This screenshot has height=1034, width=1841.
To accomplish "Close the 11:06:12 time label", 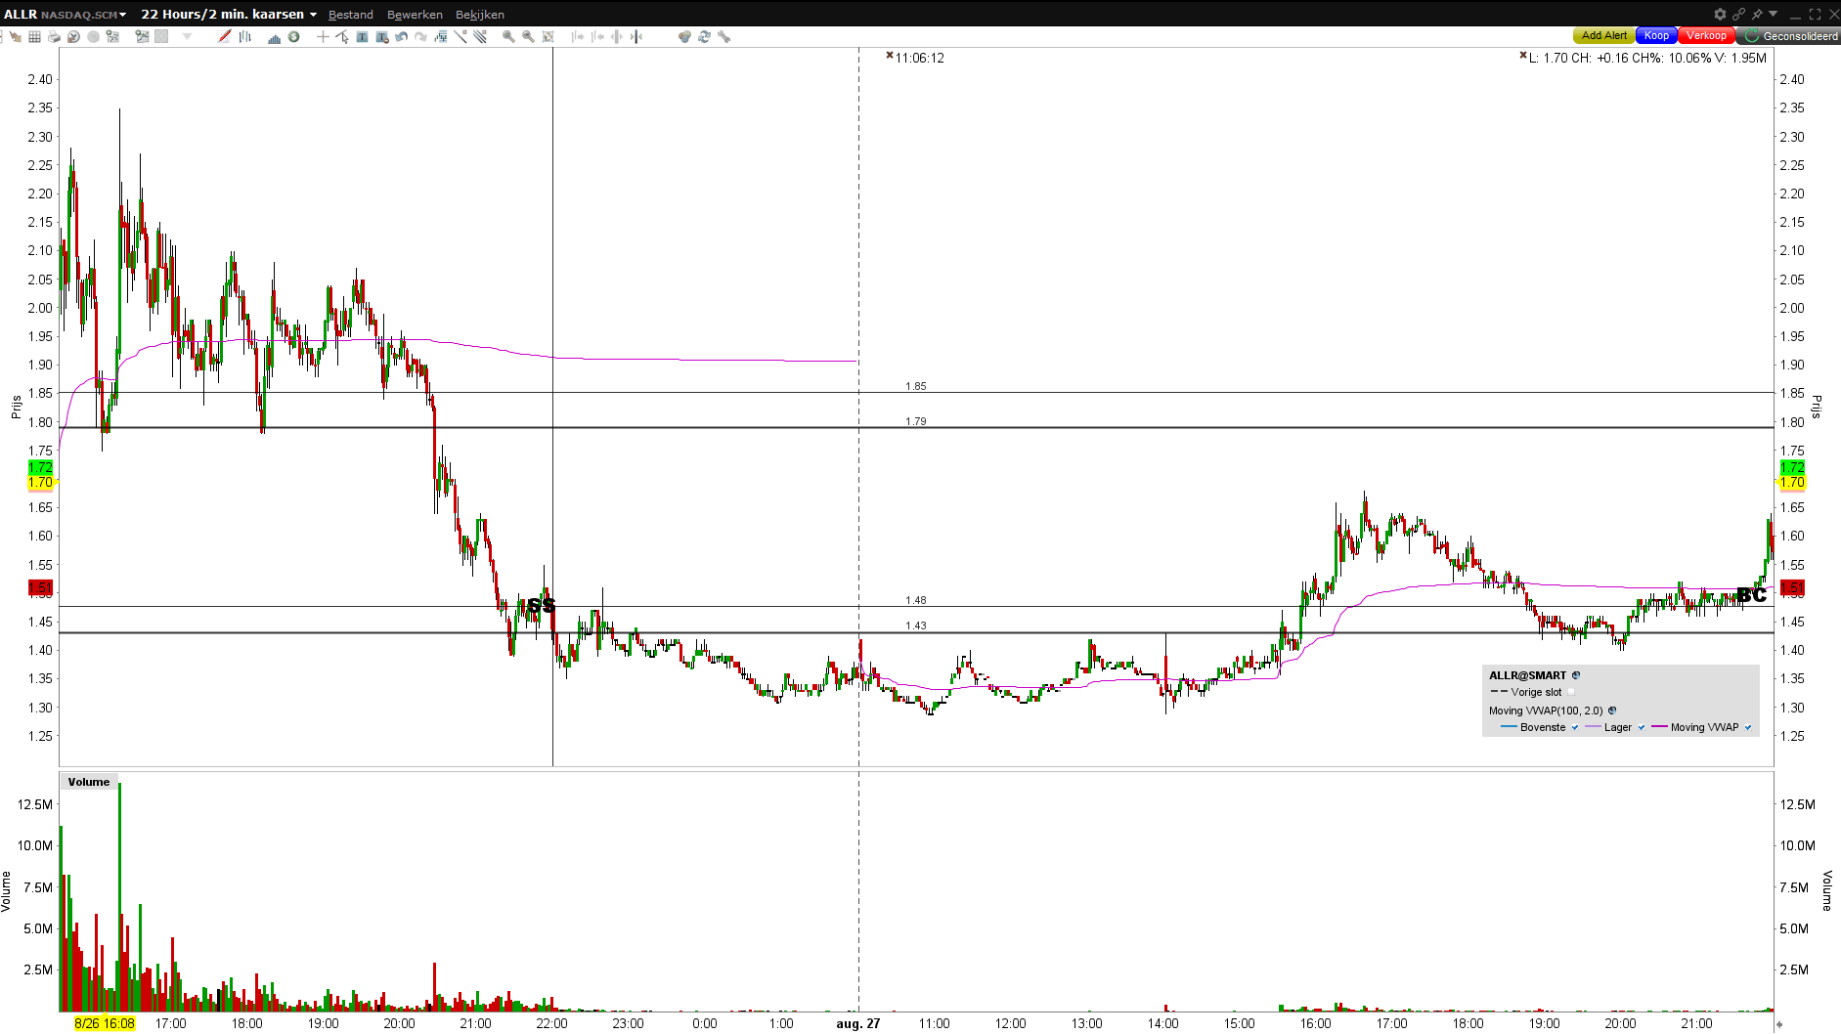I will click(x=890, y=56).
